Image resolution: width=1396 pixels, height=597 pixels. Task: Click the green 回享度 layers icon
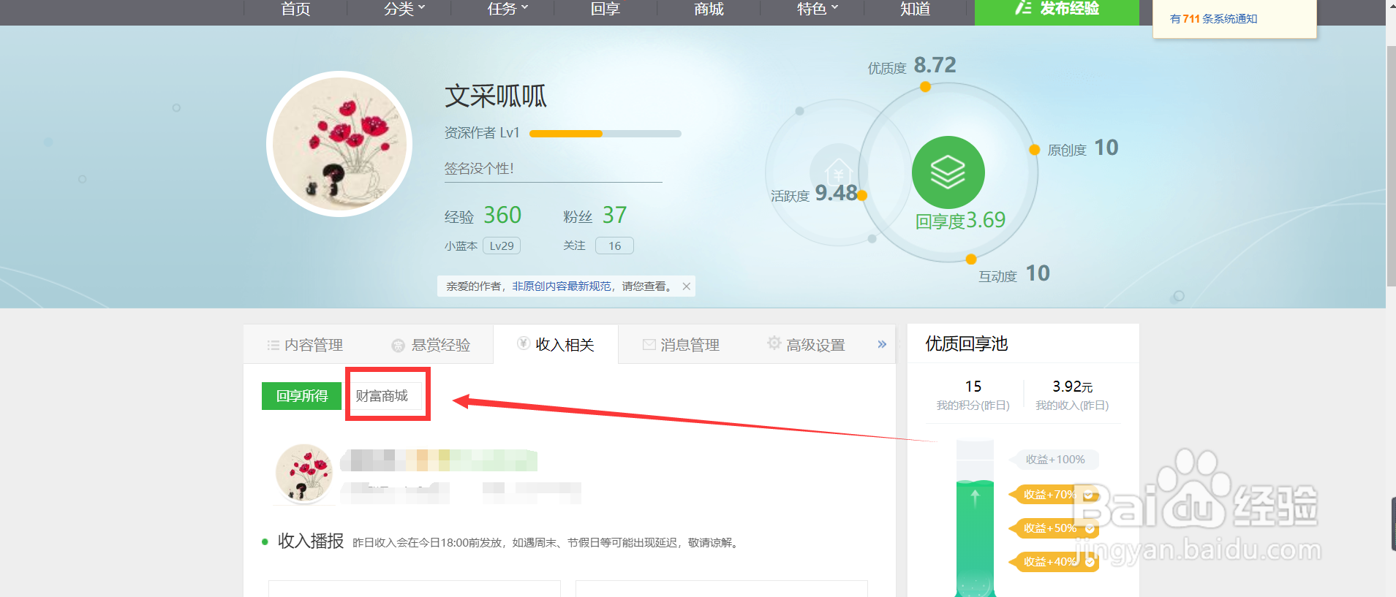(x=948, y=172)
